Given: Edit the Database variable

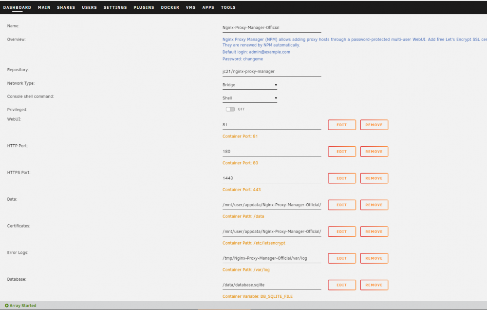Looking at the screenshot, I should (342, 285).
